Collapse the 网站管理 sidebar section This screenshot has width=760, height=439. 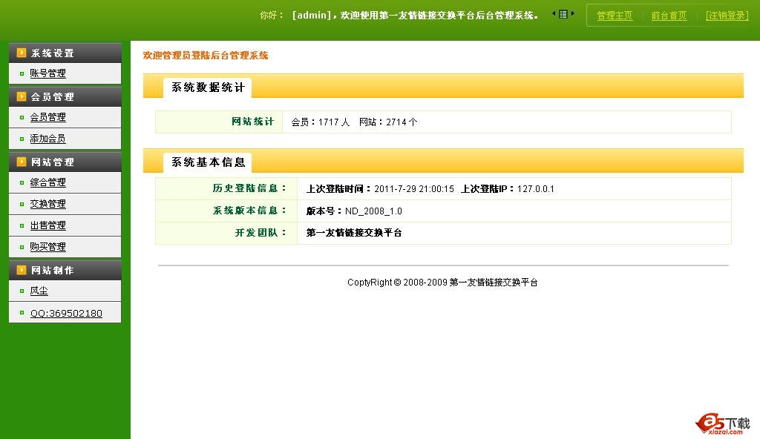pyautogui.click(x=65, y=162)
